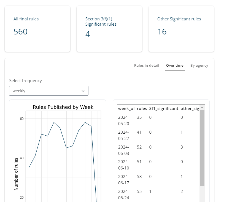Image resolution: width=251 pixels, height=202 pixels.
Task: Click the chevron arrow in the frequency selector
Action: [x=83, y=91]
